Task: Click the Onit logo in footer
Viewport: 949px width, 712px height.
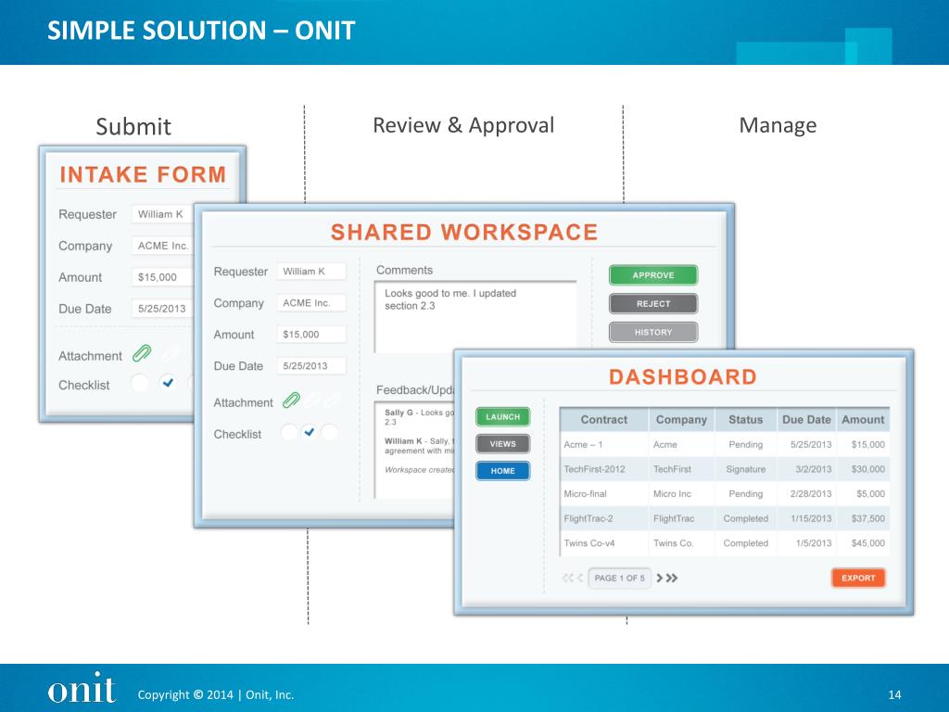Action: click(82, 689)
